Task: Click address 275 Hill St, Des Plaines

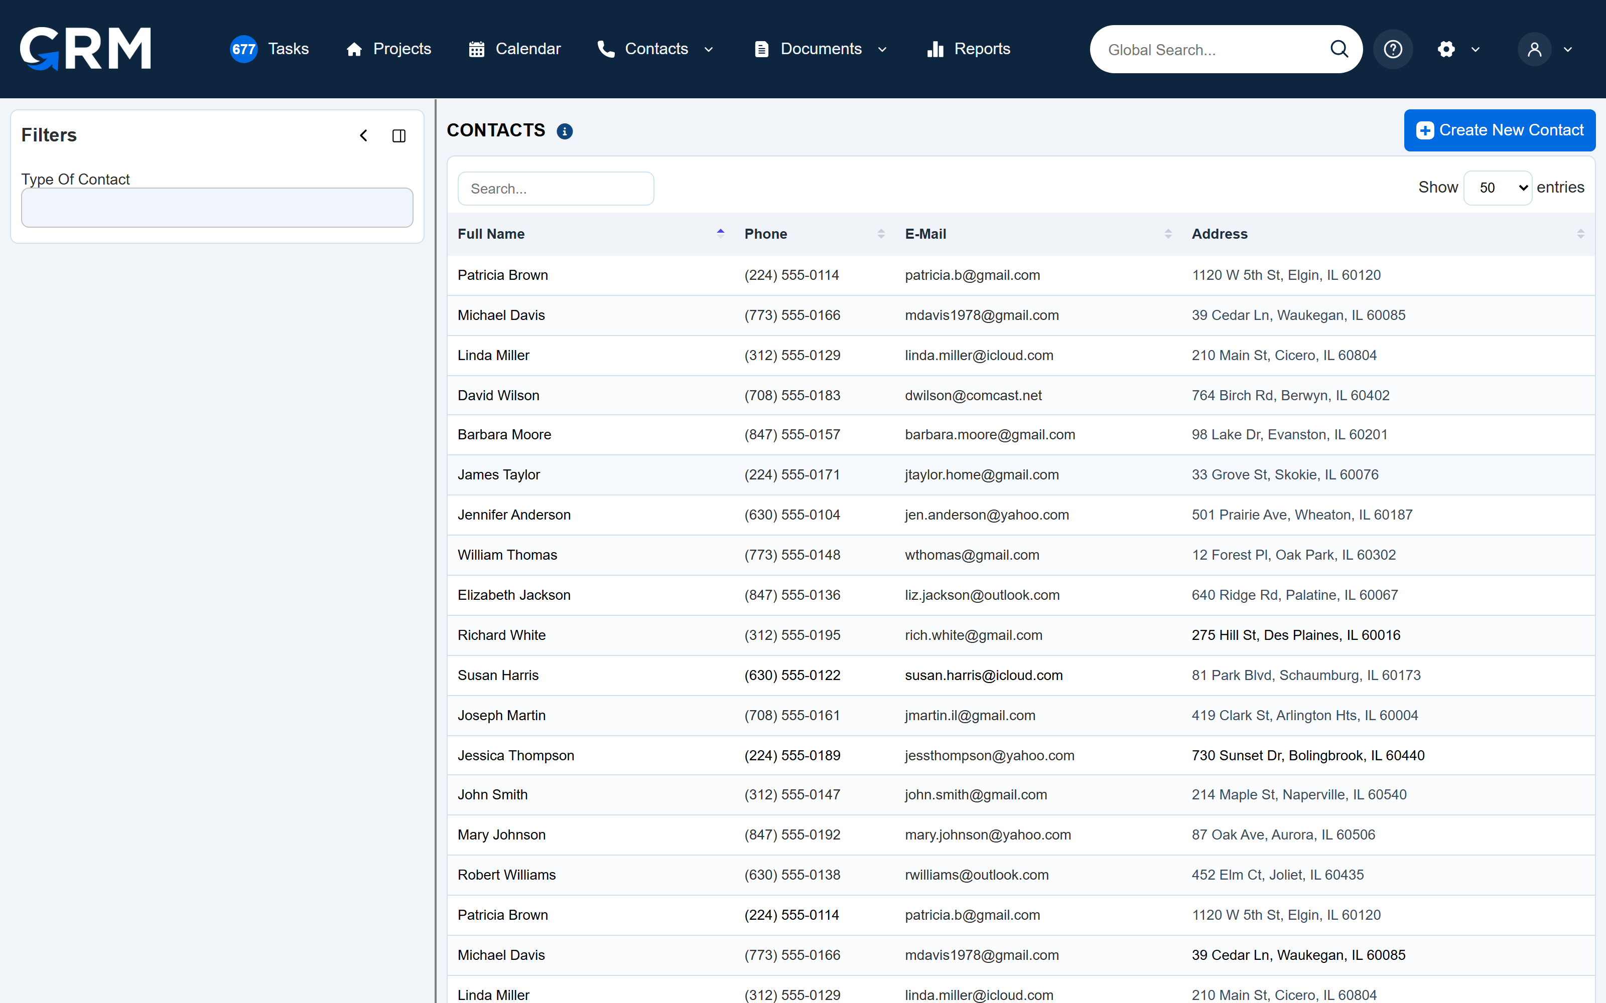Action: [1295, 635]
